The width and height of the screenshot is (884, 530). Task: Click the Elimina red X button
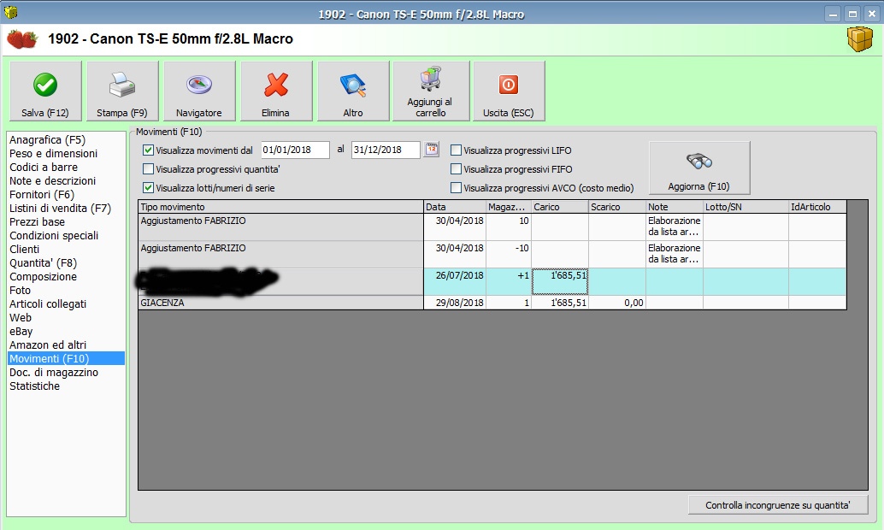pyautogui.click(x=276, y=91)
